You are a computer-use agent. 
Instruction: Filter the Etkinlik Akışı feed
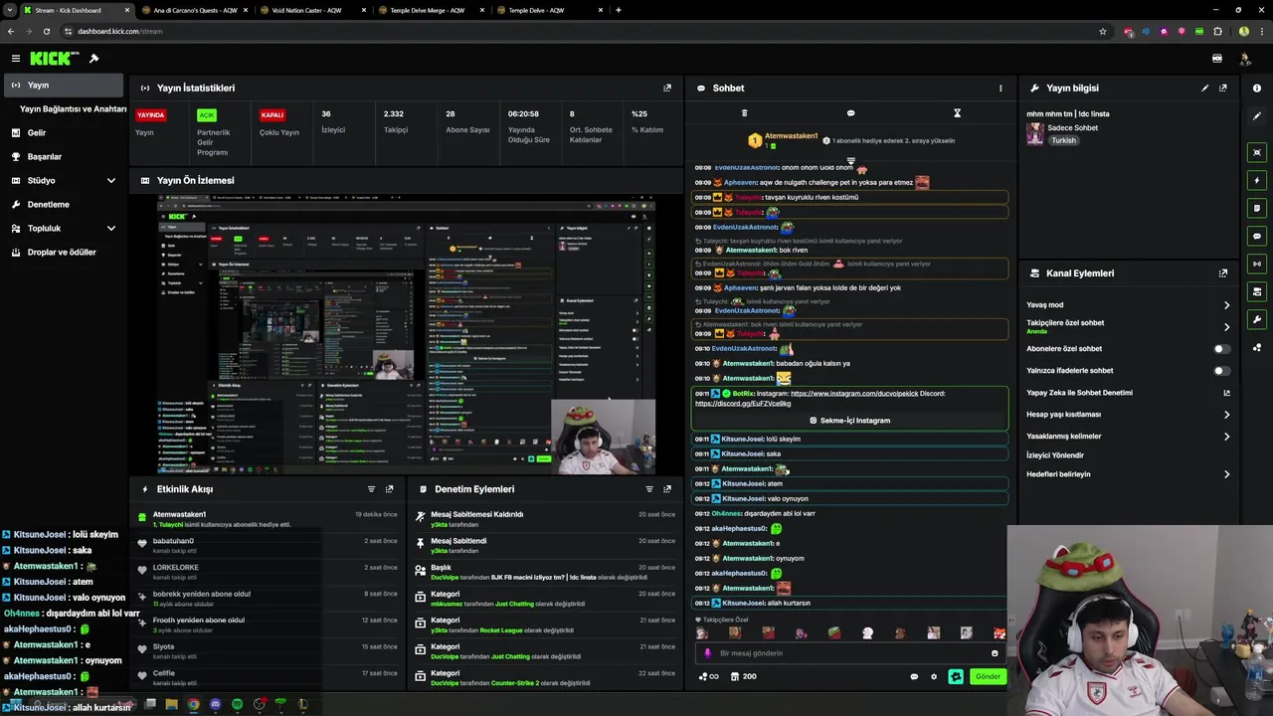(x=371, y=489)
